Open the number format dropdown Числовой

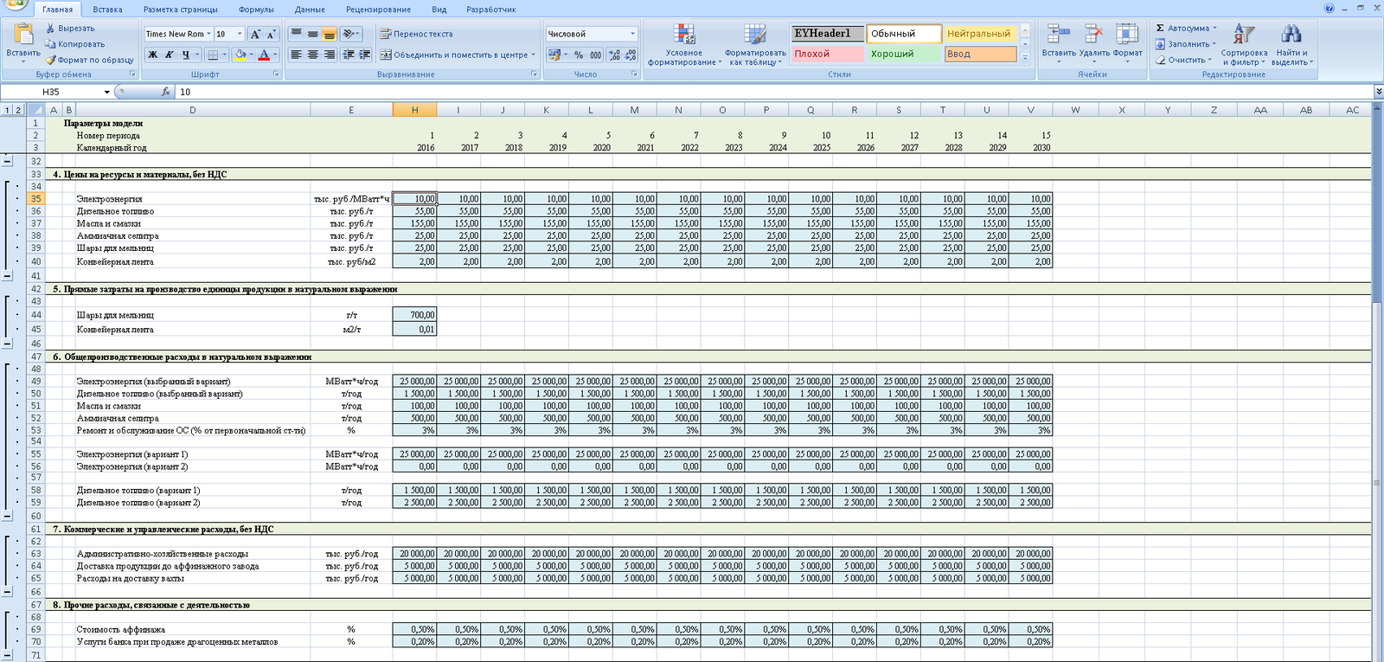[x=632, y=34]
